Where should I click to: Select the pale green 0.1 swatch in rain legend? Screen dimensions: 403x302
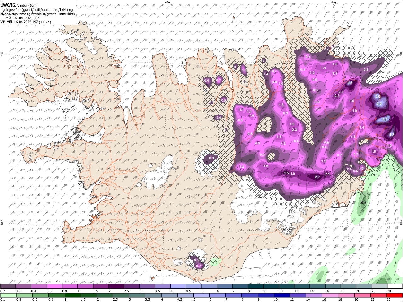tap(8, 295)
